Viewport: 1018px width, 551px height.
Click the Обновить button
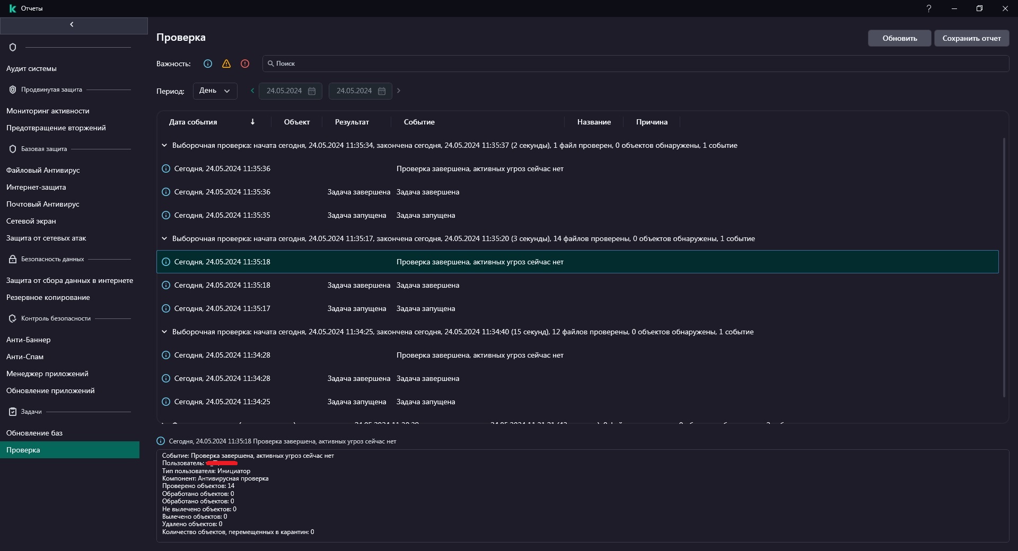899,38
